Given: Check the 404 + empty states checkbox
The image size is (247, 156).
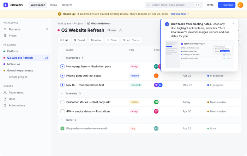Looking at the screenshot, I should point(62,111).
